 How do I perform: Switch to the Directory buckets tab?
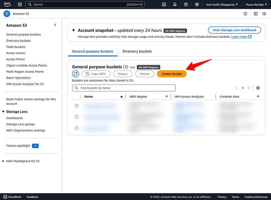(x=137, y=51)
